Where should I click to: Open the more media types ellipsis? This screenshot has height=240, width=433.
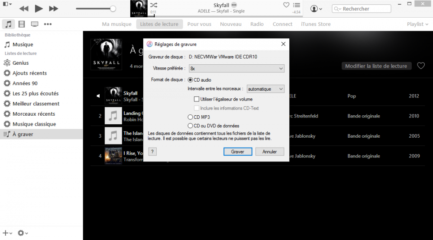pos(48,24)
